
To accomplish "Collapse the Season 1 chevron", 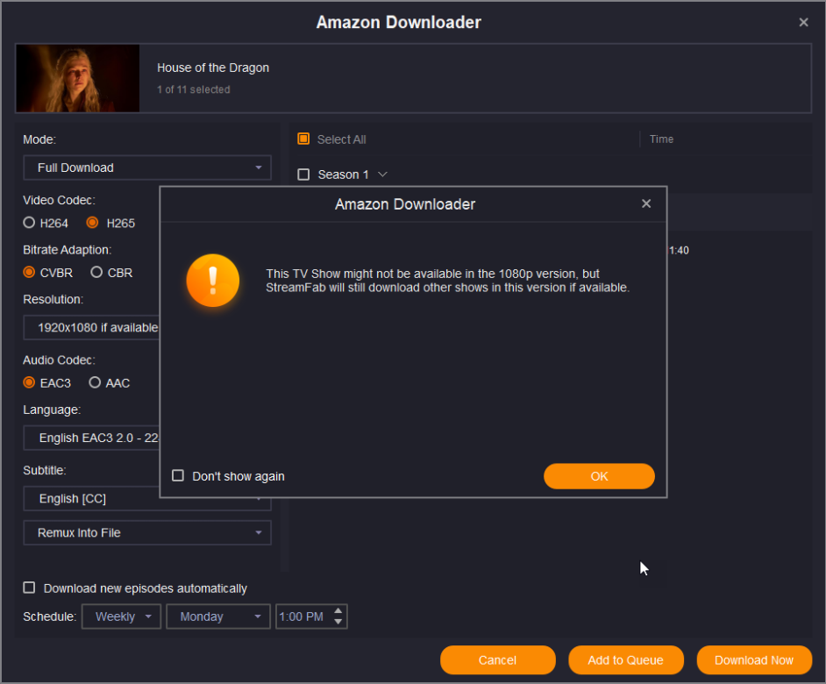I will 382,175.
